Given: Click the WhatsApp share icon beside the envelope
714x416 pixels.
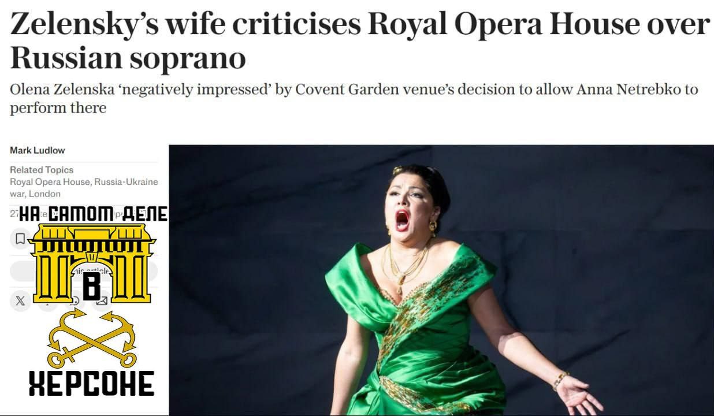Looking at the screenshot, I should pyautogui.click(x=75, y=300).
